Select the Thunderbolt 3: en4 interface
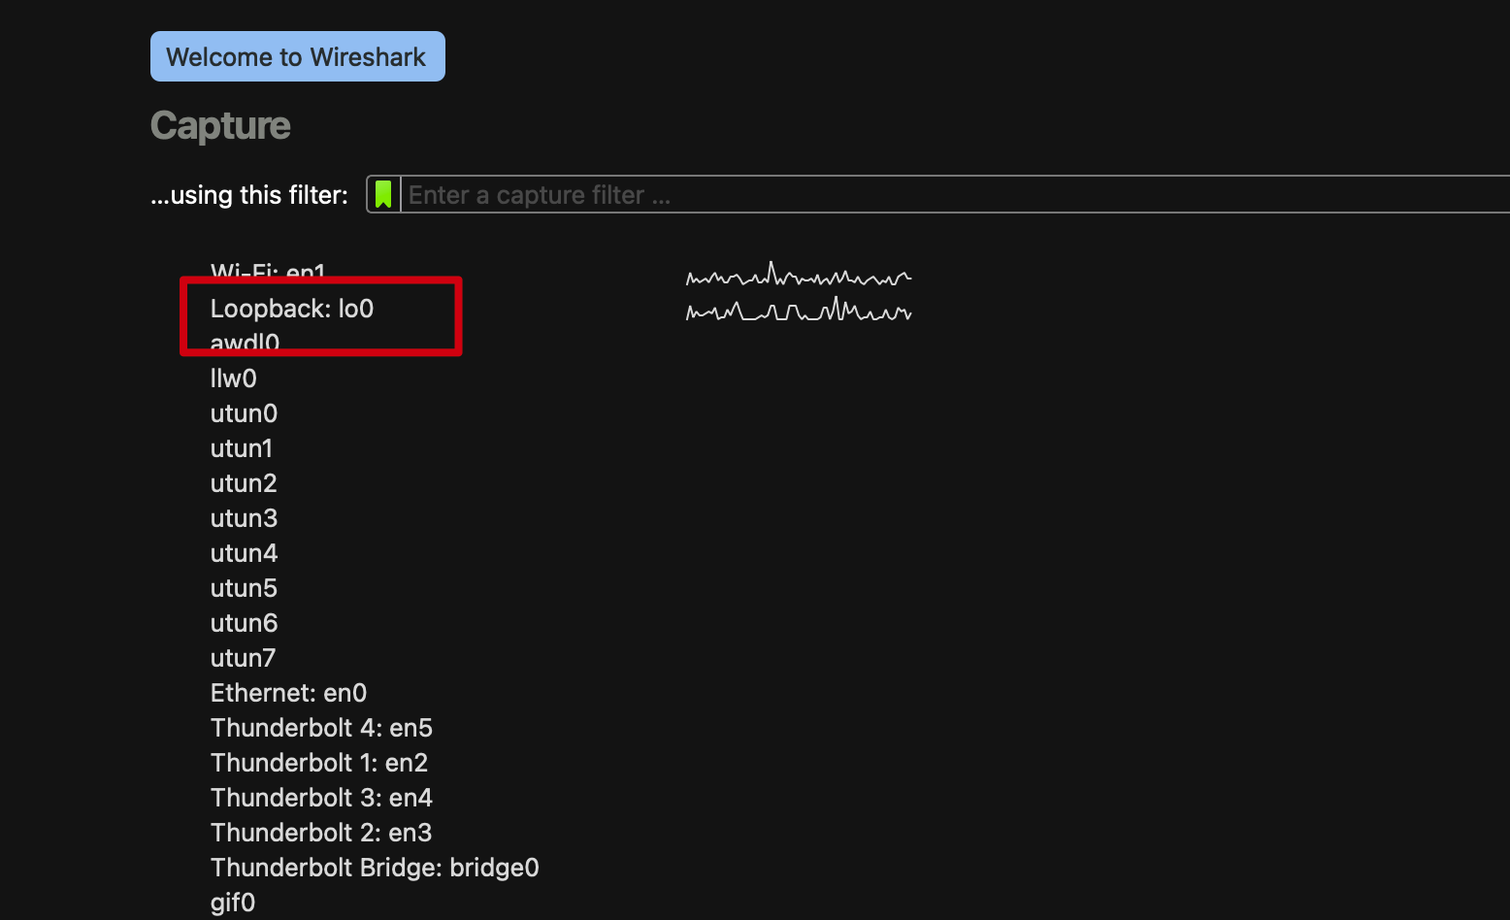Viewport: 1510px width, 920px height. coord(321,798)
